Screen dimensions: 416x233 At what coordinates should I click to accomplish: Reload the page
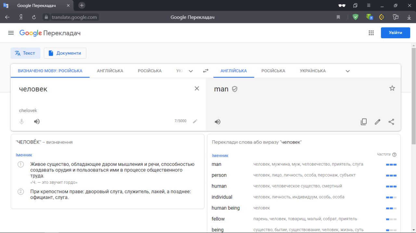34,17
